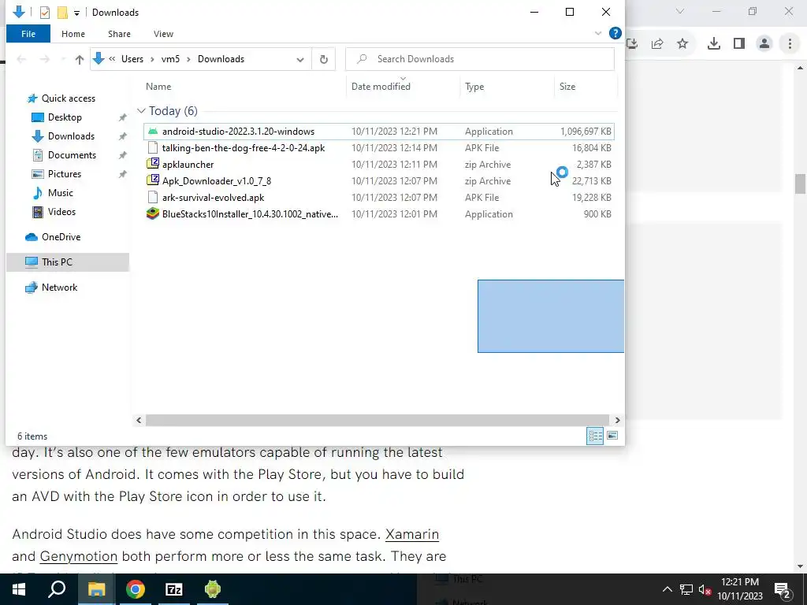The height and width of the screenshot is (605, 807).
Task: Select ark-survival-evolved.apk file
Action: (x=379, y=197)
